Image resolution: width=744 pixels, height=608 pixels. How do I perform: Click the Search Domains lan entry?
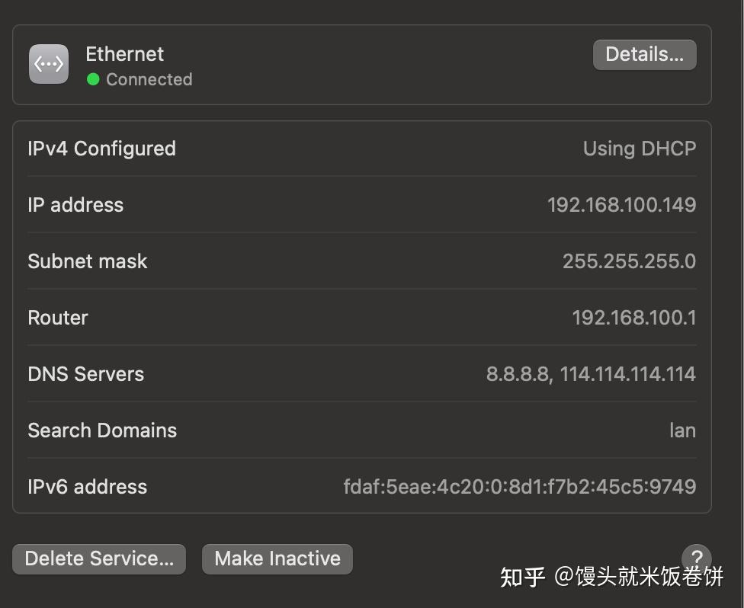(x=683, y=430)
